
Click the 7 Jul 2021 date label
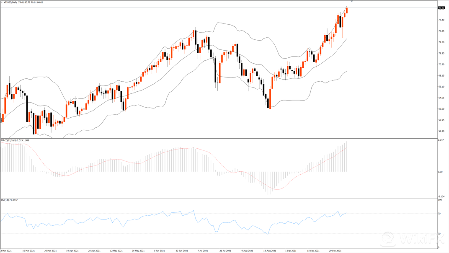pos(202,250)
